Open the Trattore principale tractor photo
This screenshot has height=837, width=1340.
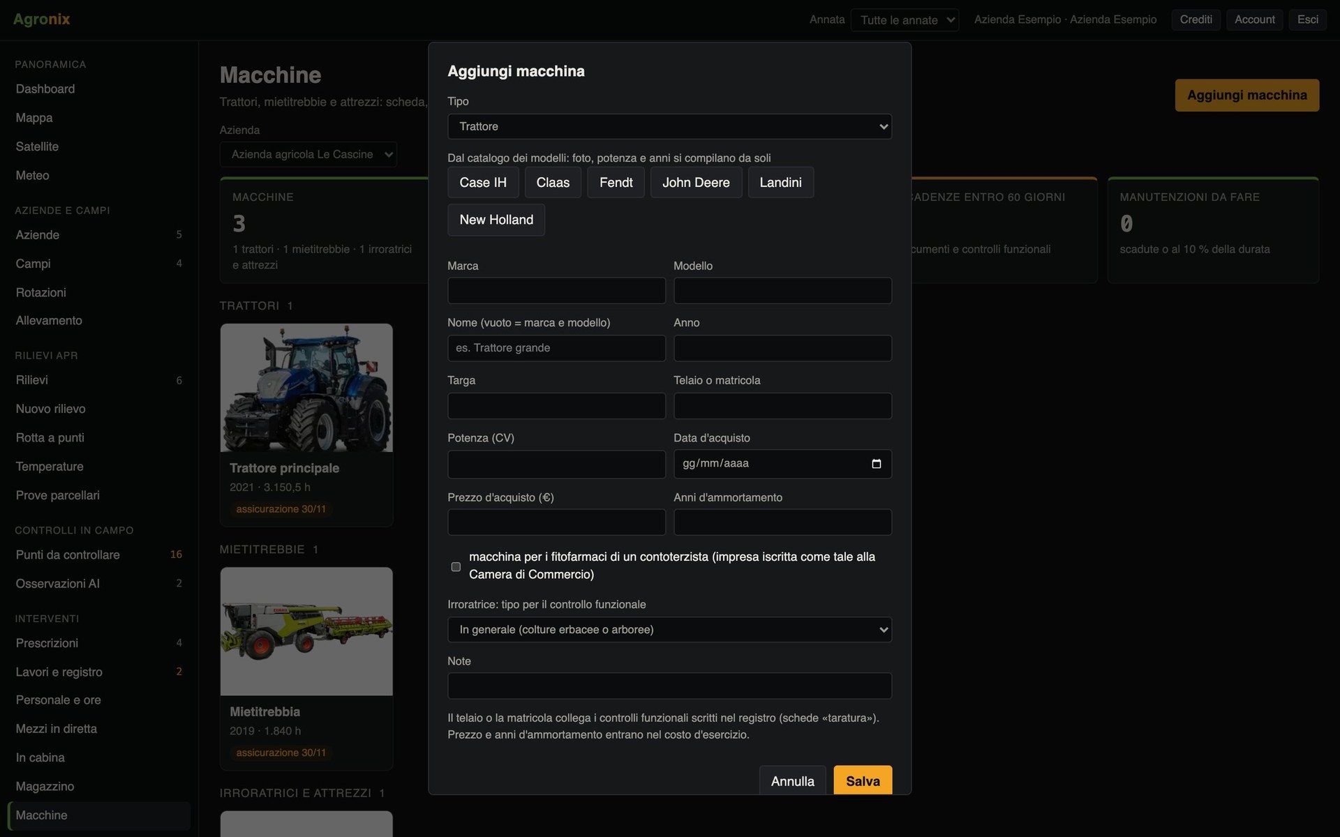[306, 388]
